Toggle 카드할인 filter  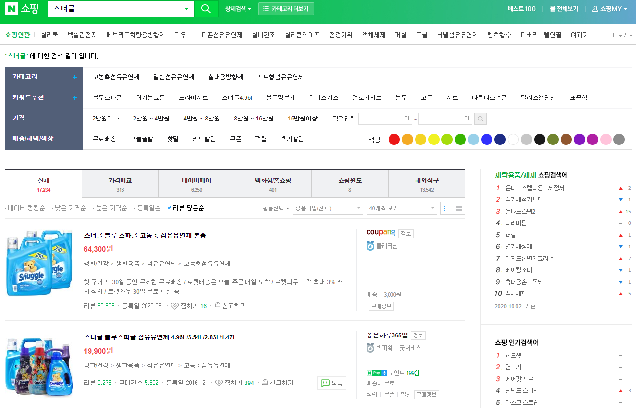[x=204, y=139]
